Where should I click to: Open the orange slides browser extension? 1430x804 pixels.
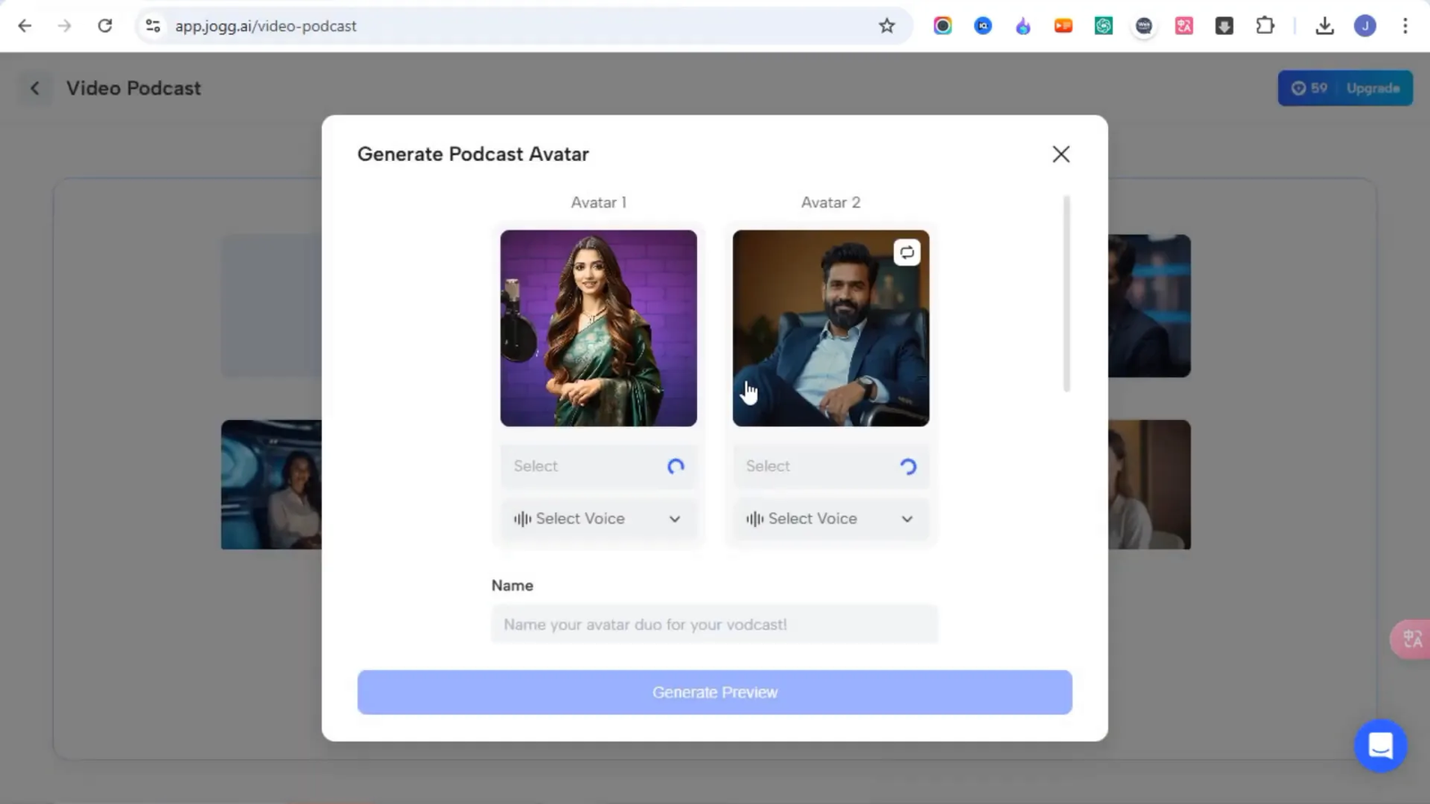point(1064,26)
